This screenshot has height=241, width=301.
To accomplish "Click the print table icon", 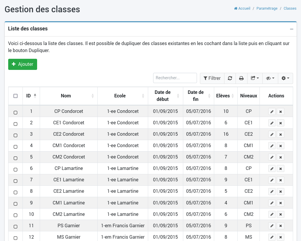I will point(241,78).
